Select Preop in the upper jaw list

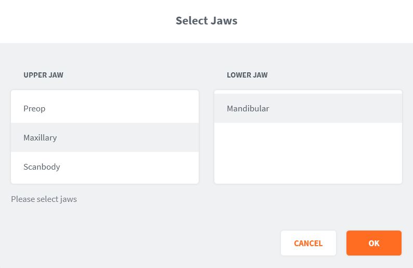tap(105, 109)
